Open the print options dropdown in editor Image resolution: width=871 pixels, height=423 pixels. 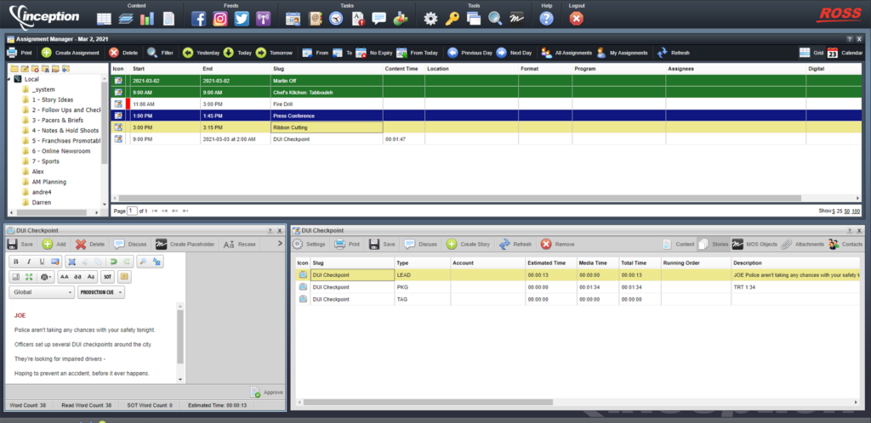click(45, 276)
